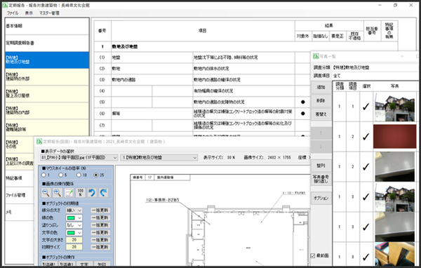Open ファイル管理 in the sidebar

coord(20,195)
